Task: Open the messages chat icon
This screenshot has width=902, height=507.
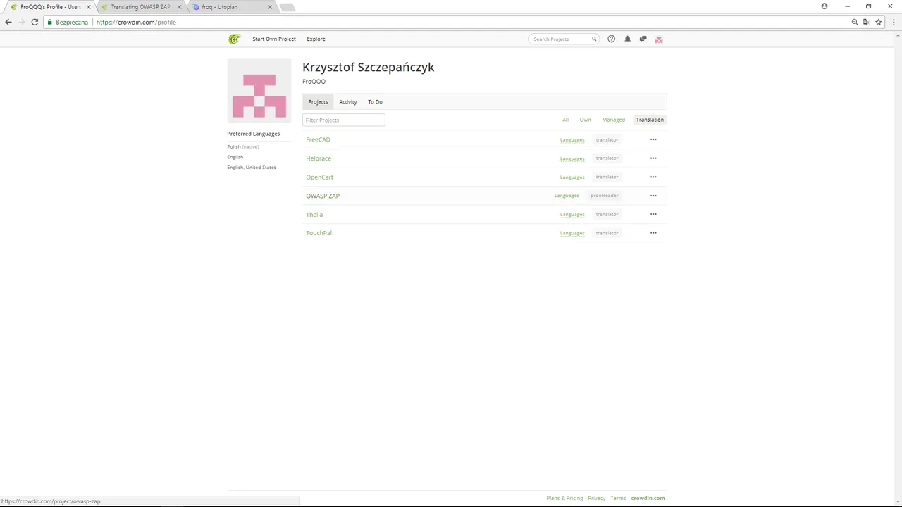Action: [x=643, y=39]
